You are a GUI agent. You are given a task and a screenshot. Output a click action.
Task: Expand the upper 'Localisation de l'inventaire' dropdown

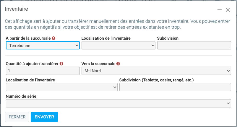coord(118,45)
